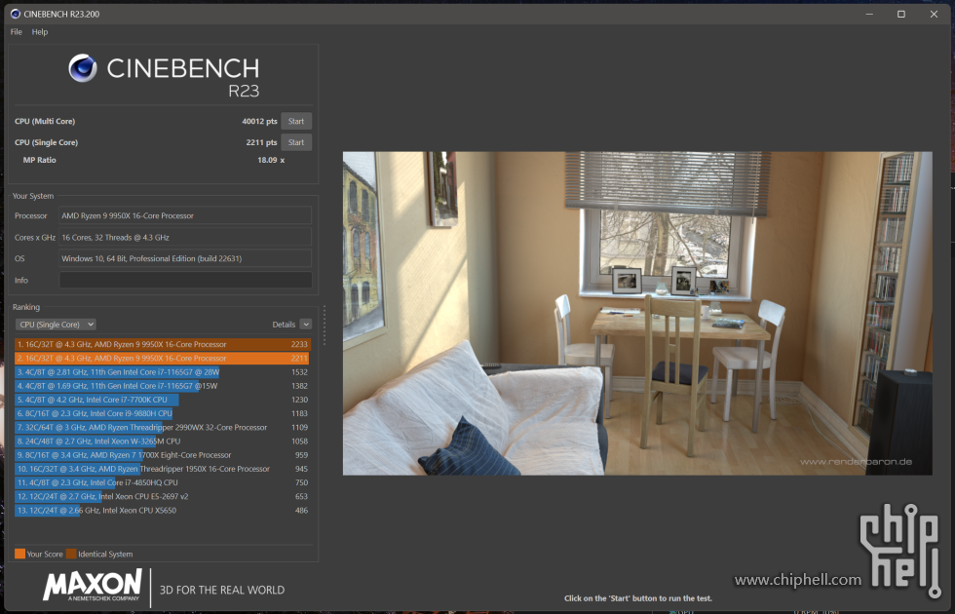Select the Threadripper 2990WX ranking row

163,428
